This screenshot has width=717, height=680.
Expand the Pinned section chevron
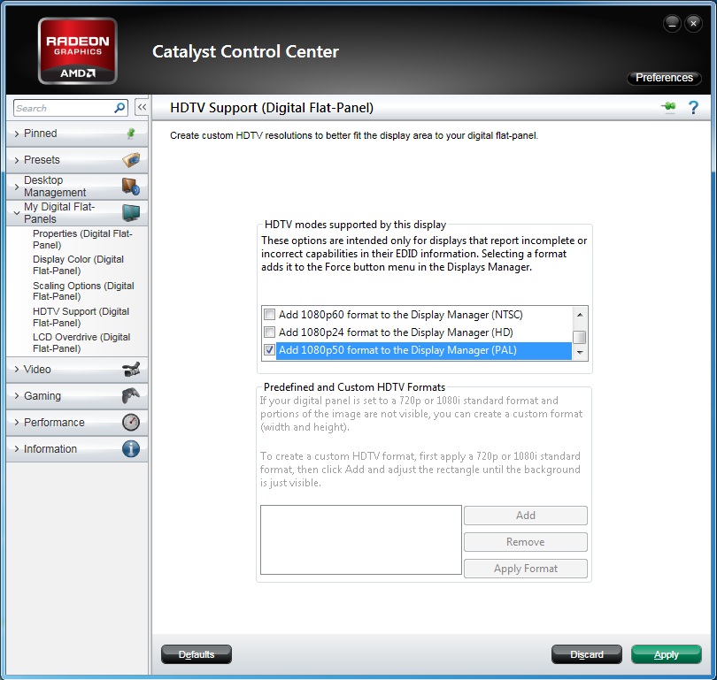coord(16,134)
